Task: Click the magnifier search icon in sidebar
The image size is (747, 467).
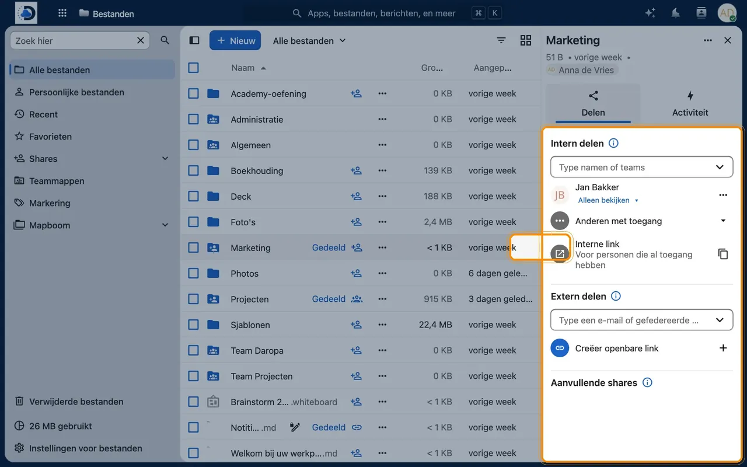Action: pos(165,40)
